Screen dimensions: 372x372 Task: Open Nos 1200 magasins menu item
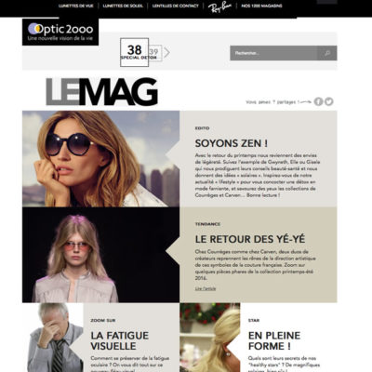(x=262, y=6)
